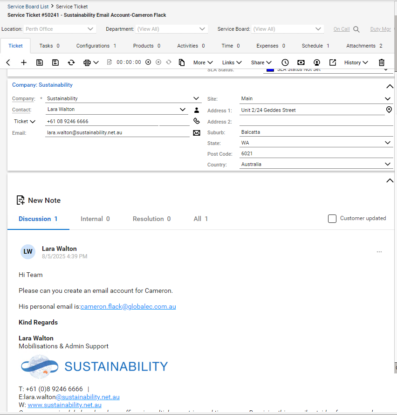Click the phone icon to call contact

[197, 121]
